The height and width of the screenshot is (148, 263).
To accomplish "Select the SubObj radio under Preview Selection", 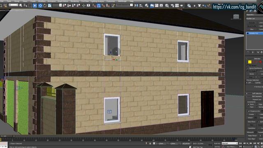I will [254, 83].
